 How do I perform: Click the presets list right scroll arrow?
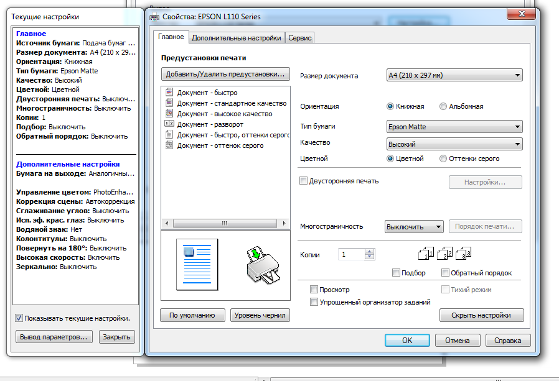[284, 223]
